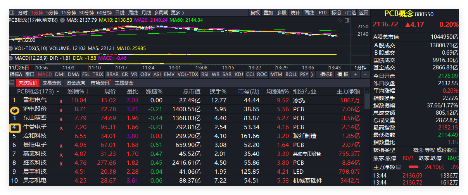Click the 画线 draw line button
The width and height of the screenshot is (468, 195).
click(x=309, y=13)
